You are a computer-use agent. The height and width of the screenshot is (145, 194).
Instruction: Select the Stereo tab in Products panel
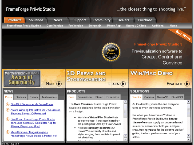[x=99, y=97]
